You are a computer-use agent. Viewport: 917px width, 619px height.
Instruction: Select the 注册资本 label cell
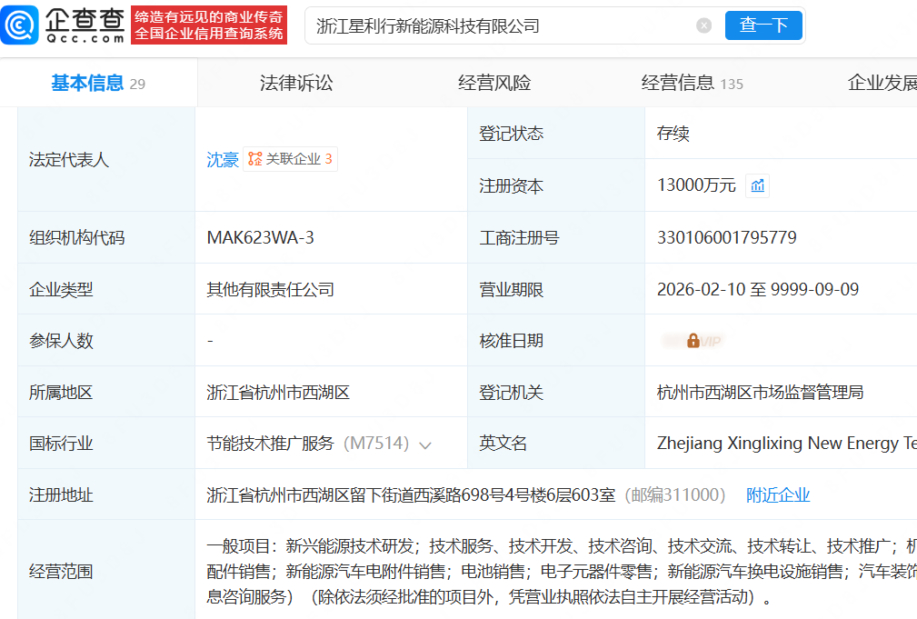click(x=556, y=185)
